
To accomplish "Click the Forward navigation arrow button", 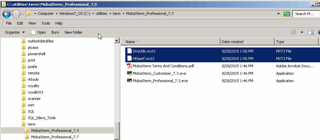I will click(x=16, y=14).
